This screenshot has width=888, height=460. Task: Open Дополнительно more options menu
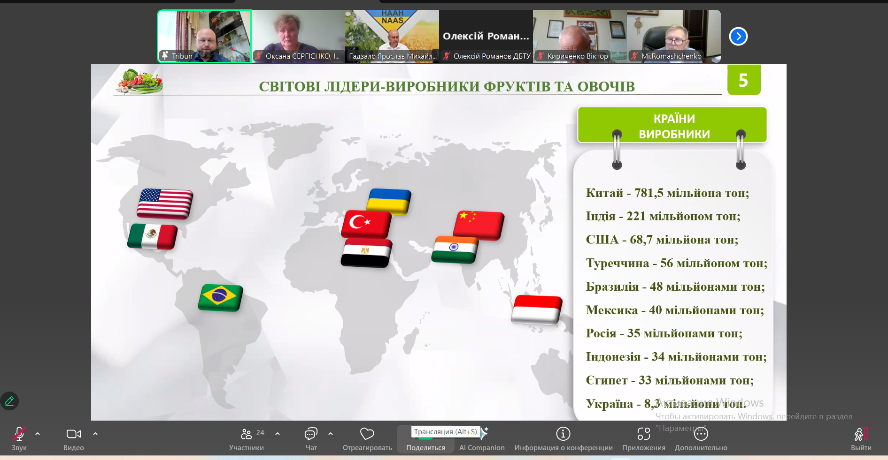[x=701, y=439]
